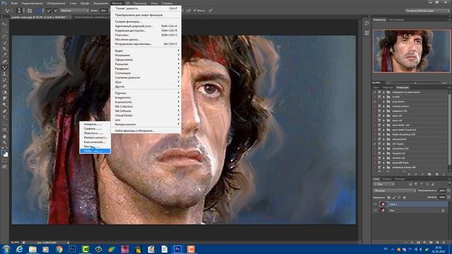This screenshot has width=452, height=254.
Task: Select the Eraser tool
Action: pyautogui.click(x=4, y=86)
